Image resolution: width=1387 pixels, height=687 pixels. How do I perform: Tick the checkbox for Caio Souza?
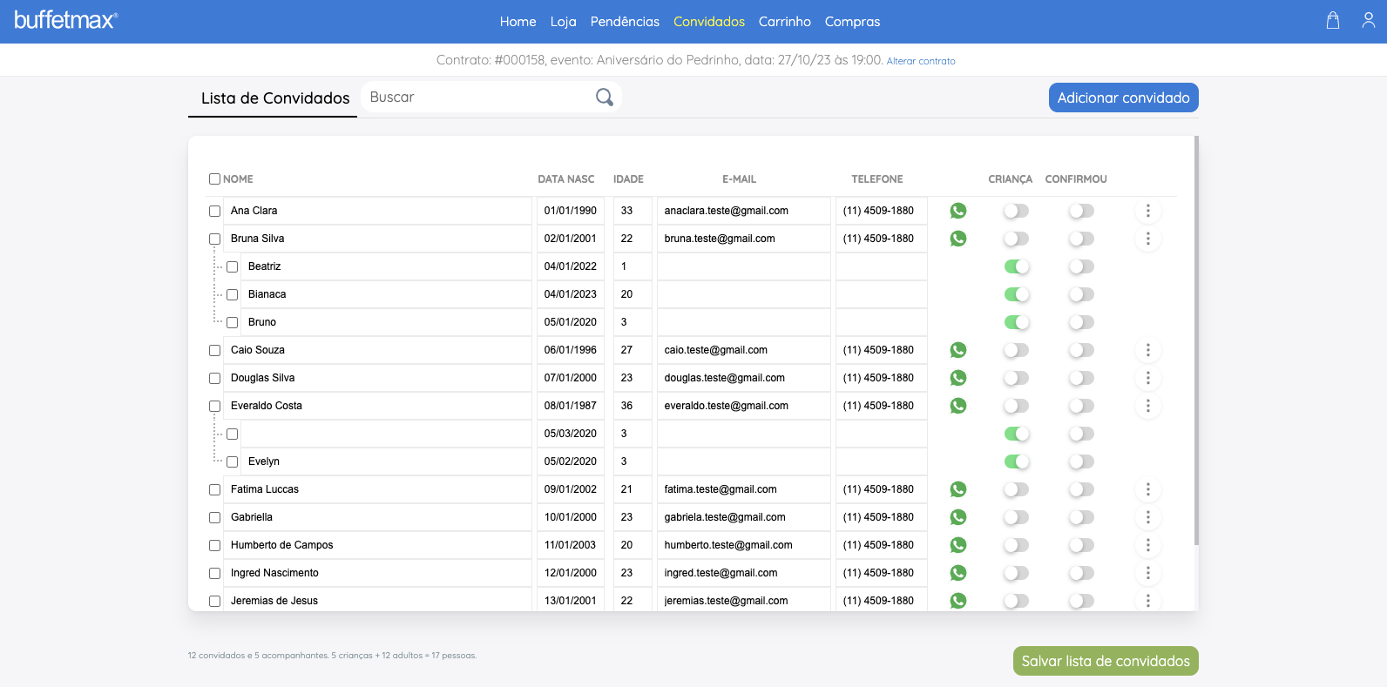(214, 350)
